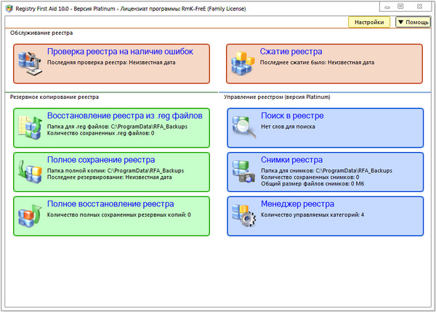Click the registry compression icon
The width and height of the screenshot is (436, 312).
pos(242,63)
